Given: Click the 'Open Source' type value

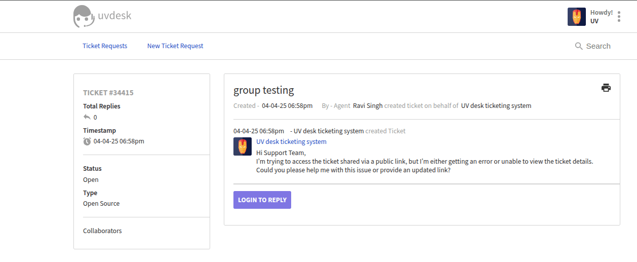Looking at the screenshot, I should point(101,204).
